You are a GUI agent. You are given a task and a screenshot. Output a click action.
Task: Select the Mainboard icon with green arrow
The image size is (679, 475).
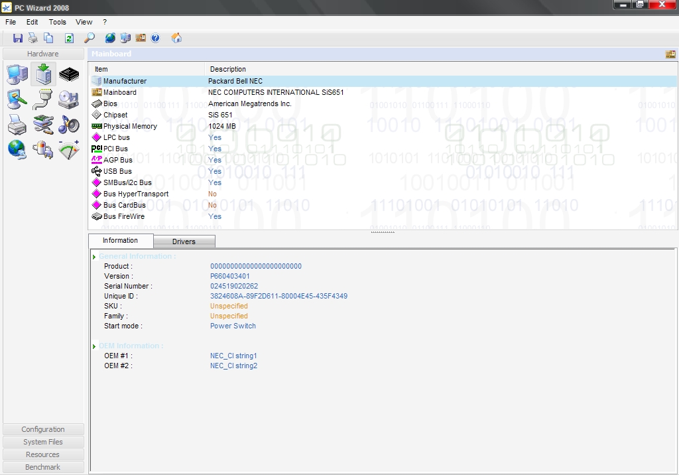click(43, 74)
